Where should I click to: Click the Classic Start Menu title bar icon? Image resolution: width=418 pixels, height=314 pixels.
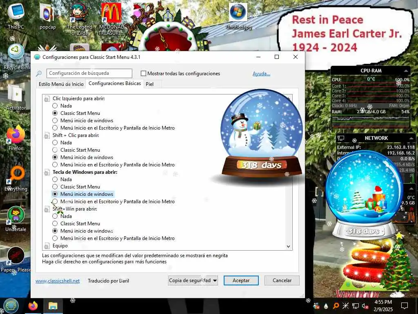37,57
